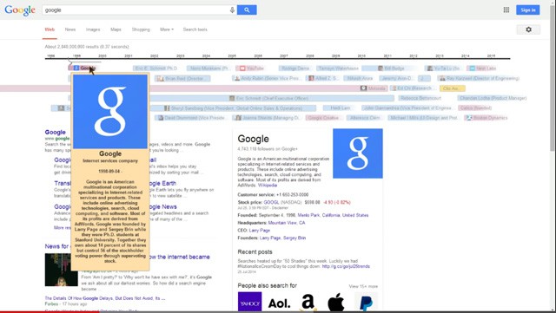The image size is (556, 313).
Task: Click the Chandan Lodha (Product Manager) timeline entry
Action: tap(493, 98)
